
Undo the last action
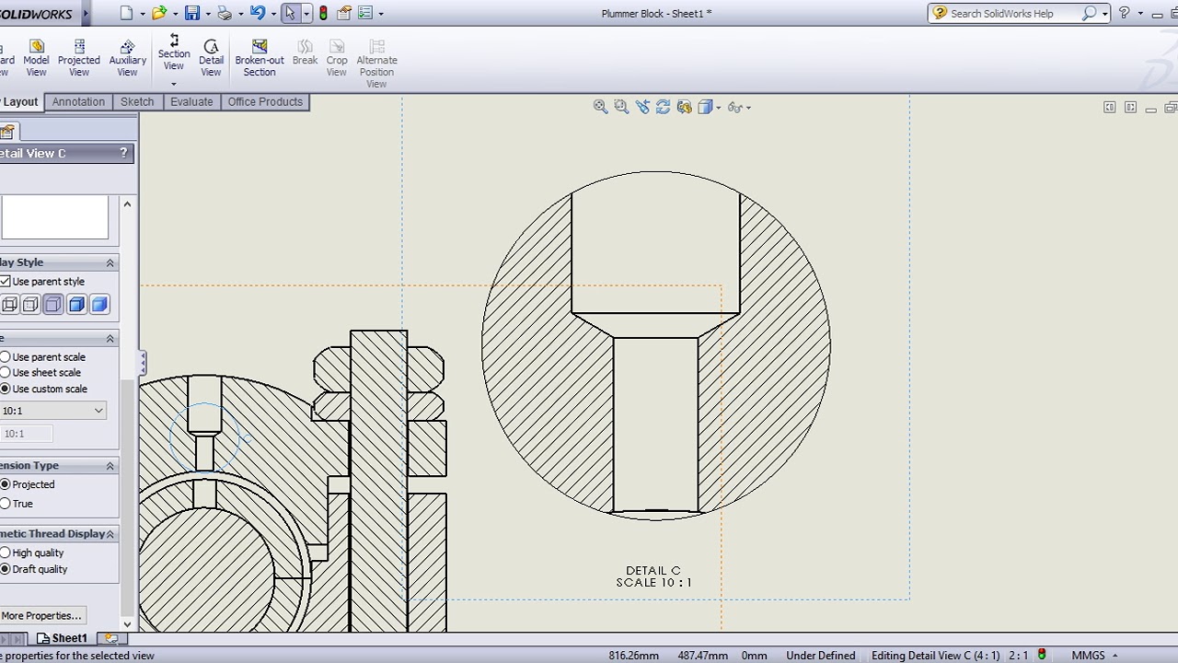[258, 13]
